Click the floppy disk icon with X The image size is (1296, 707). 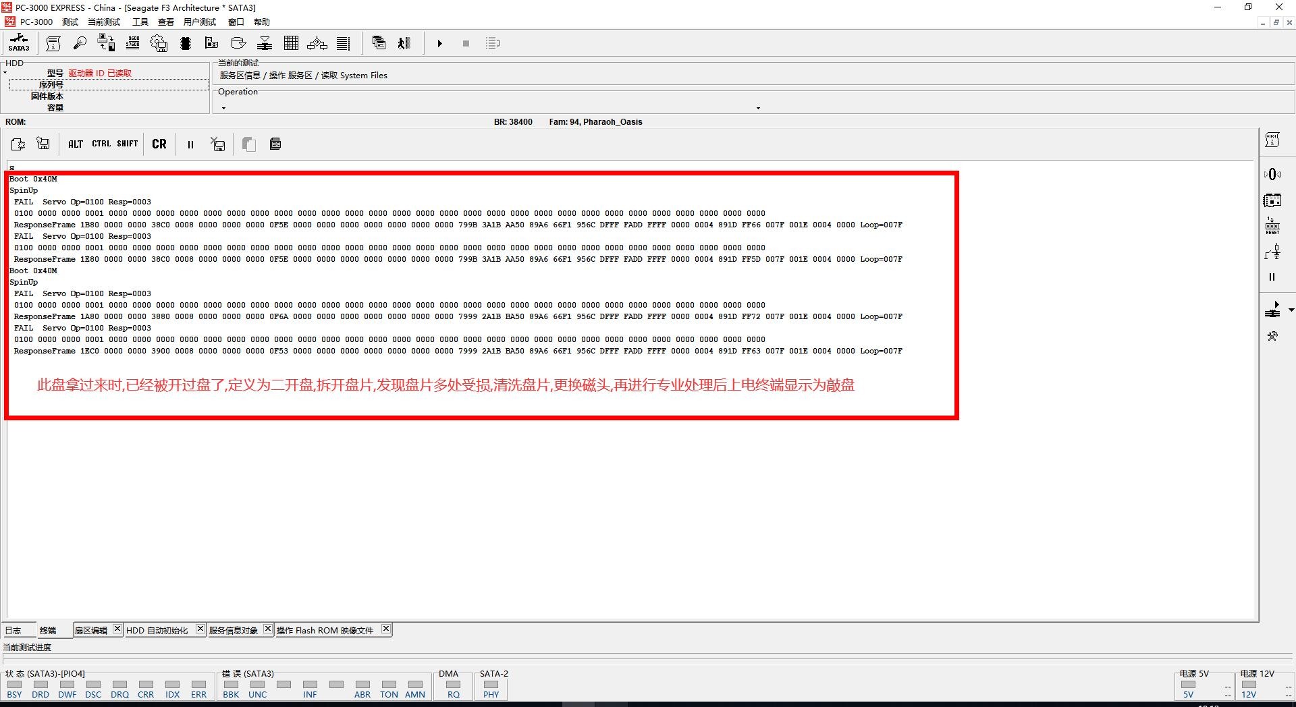[217, 144]
